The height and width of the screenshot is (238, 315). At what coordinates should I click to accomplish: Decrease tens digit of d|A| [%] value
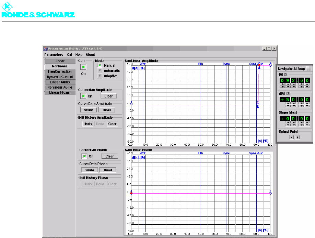pyautogui.click(x=288, y=106)
